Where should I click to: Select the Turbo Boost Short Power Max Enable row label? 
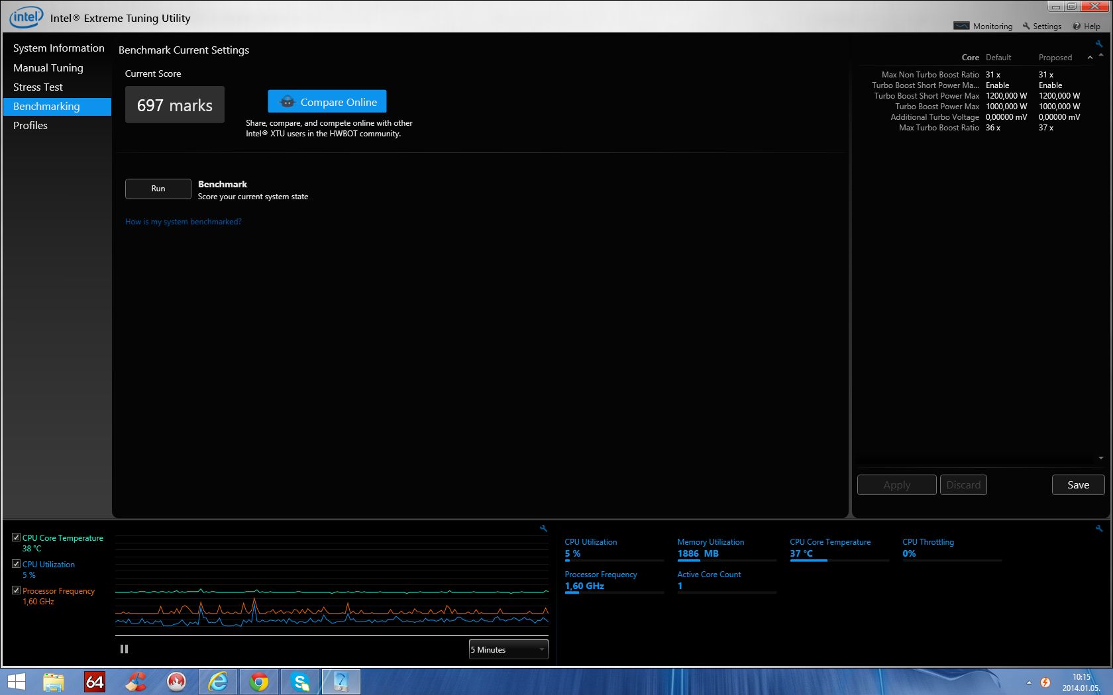[925, 85]
